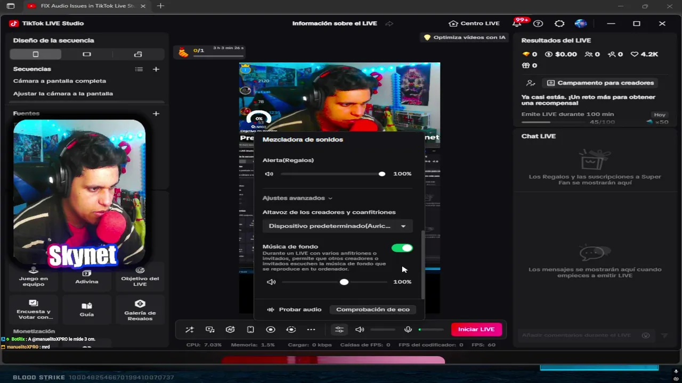Click the likes heart icon showing 4.2K
682x383 pixels.
point(634,54)
